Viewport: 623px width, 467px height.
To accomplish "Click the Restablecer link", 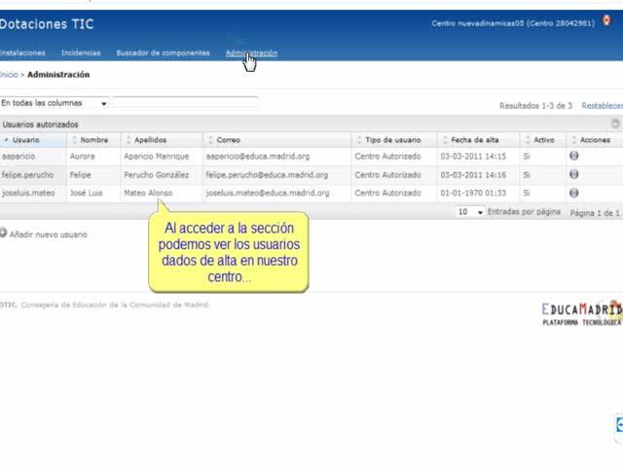I will (602, 106).
